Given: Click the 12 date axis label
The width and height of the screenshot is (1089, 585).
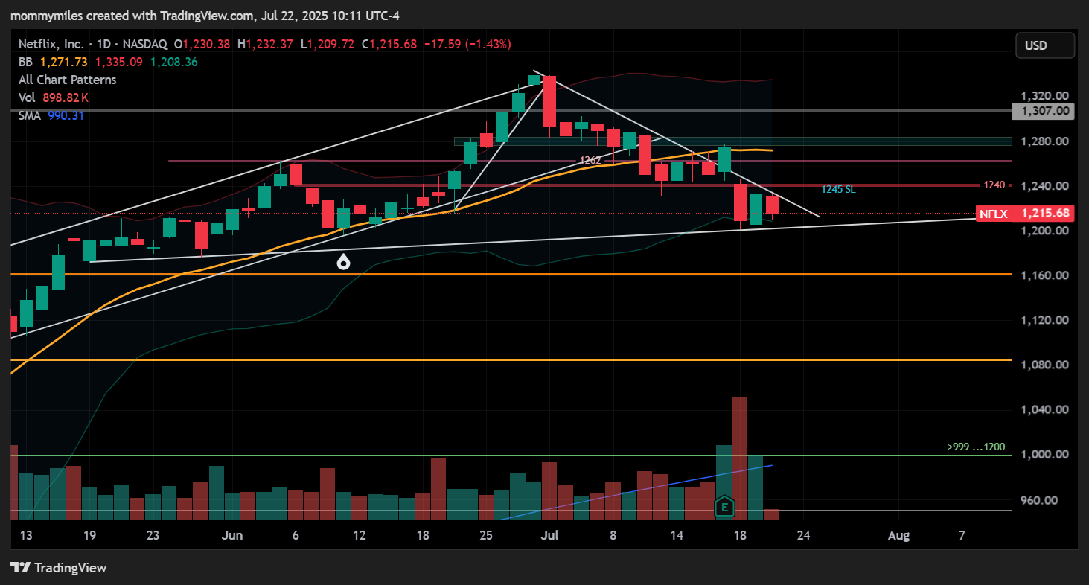Looking at the screenshot, I should click(x=360, y=535).
